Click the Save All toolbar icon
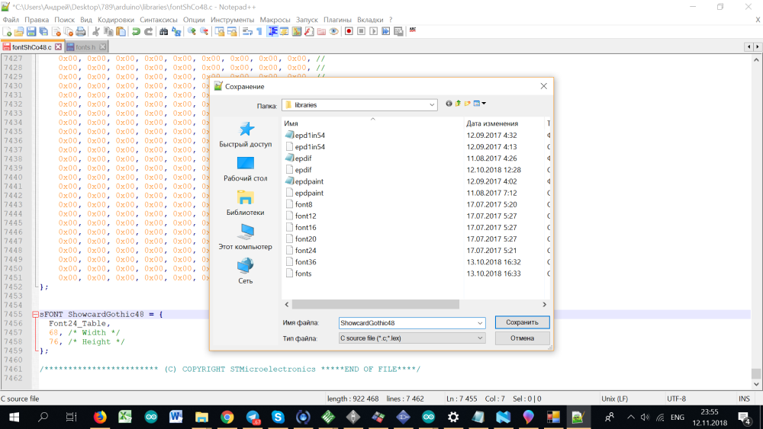 pyautogui.click(x=43, y=31)
